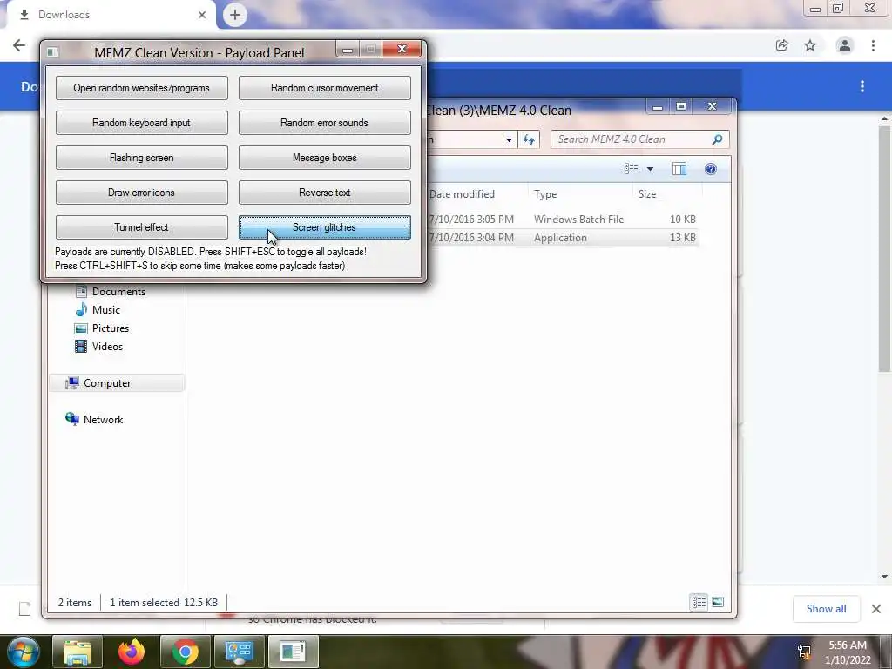
Task: Enable Random error sounds payload
Action: pyautogui.click(x=324, y=123)
